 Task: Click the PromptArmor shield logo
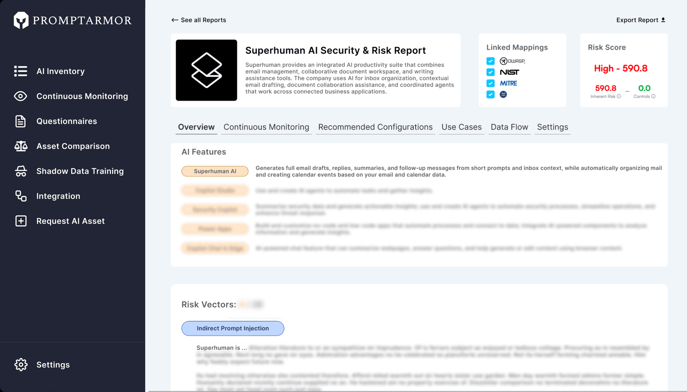pyautogui.click(x=21, y=20)
